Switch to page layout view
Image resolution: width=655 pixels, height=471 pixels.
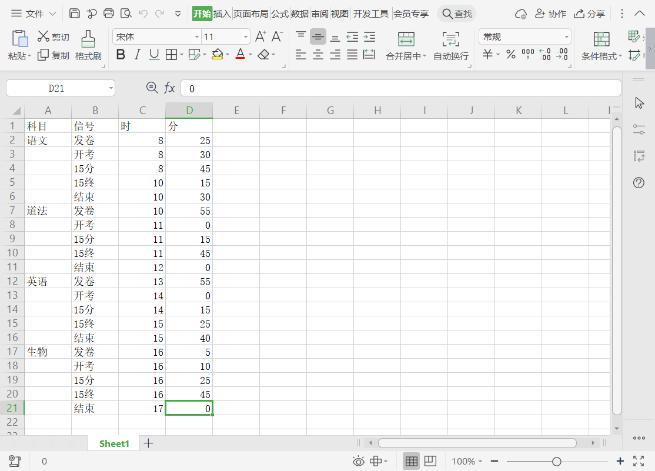pyautogui.click(x=430, y=461)
